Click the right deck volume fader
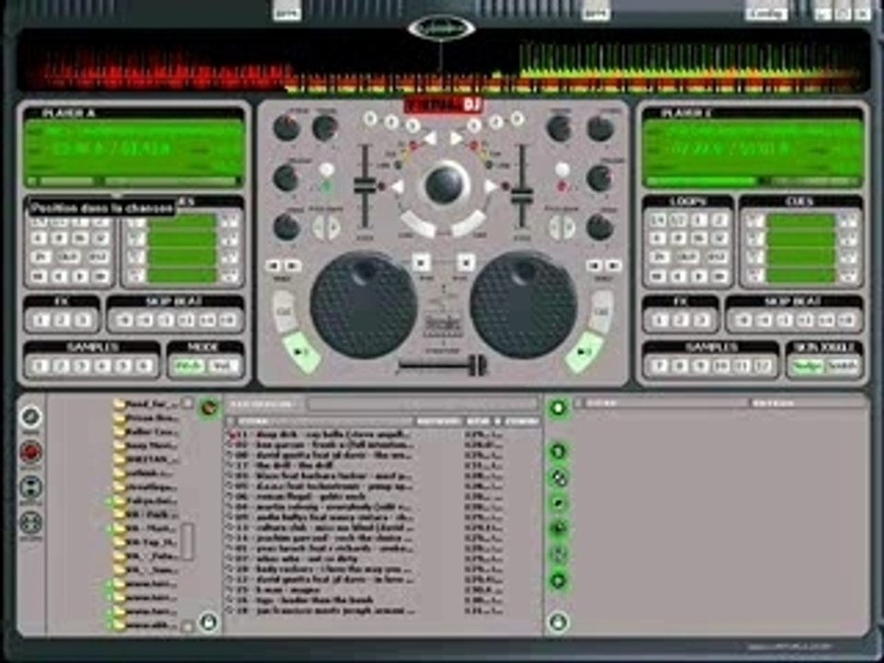Image resolution: width=884 pixels, height=663 pixels. pyautogui.click(x=522, y=194)
